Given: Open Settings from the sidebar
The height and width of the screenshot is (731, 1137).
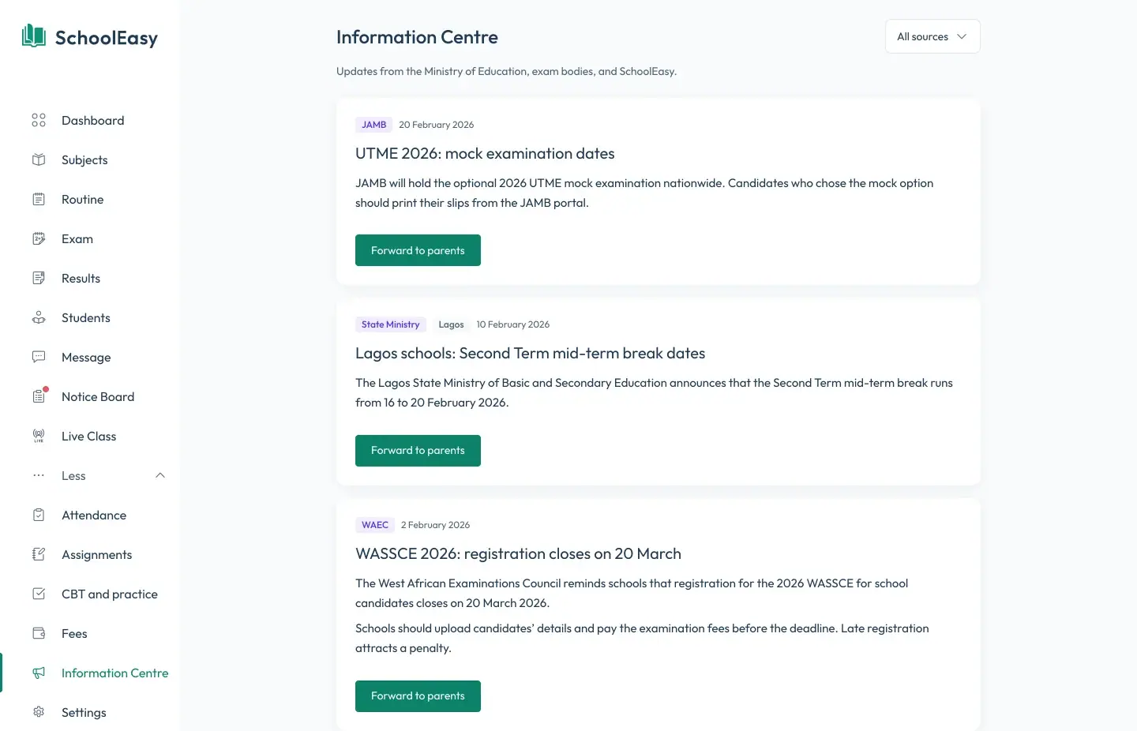Looking at the screenshot, I should click(84, 712).
